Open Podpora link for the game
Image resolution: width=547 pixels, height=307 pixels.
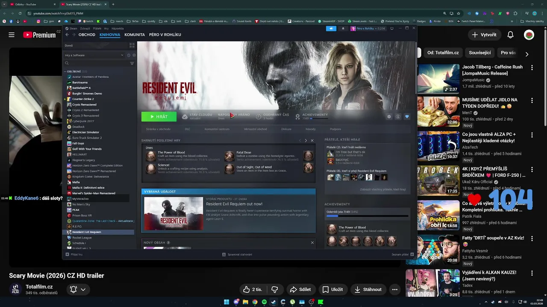tap(335, 129)
